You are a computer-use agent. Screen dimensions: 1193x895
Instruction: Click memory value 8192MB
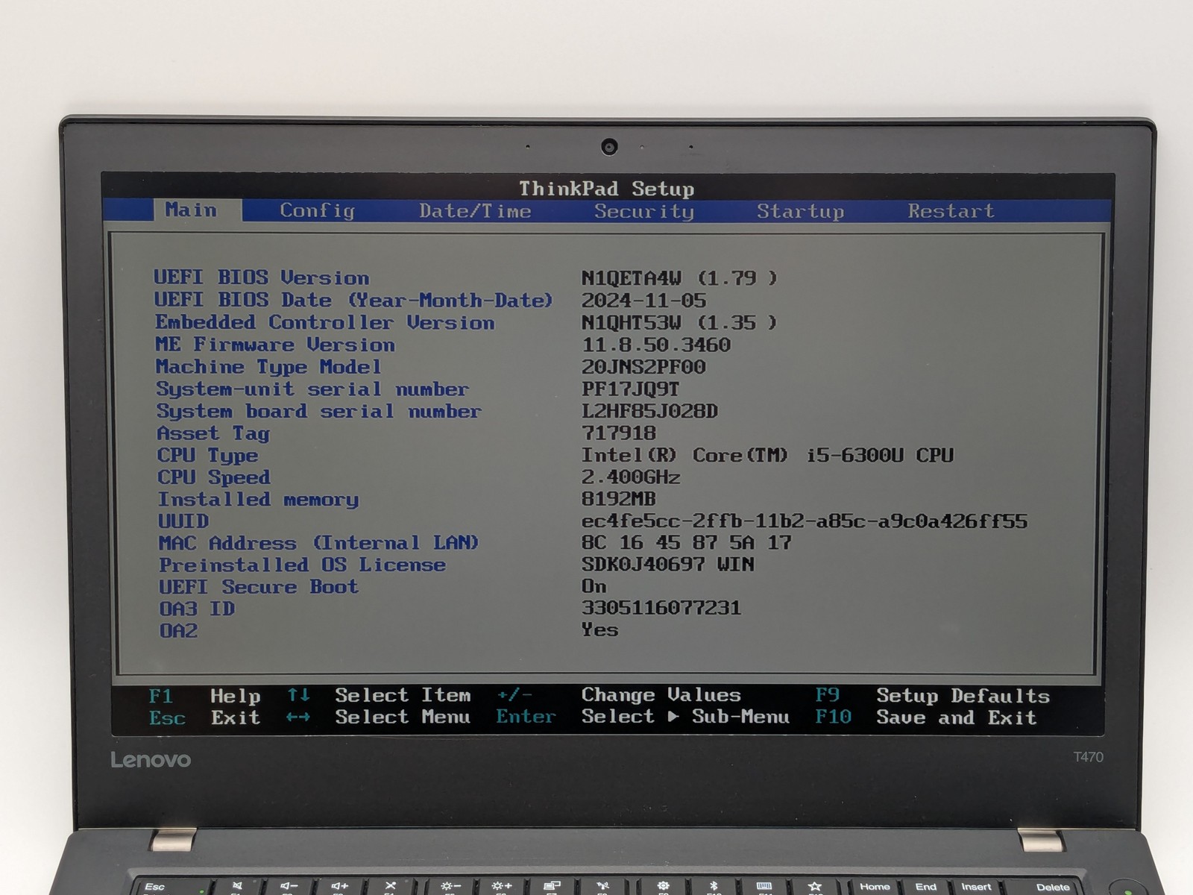click(x=619, y=499)
